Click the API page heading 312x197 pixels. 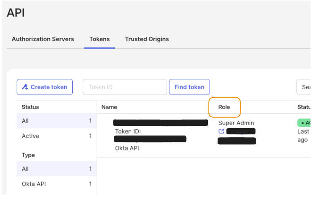(16, 13)
